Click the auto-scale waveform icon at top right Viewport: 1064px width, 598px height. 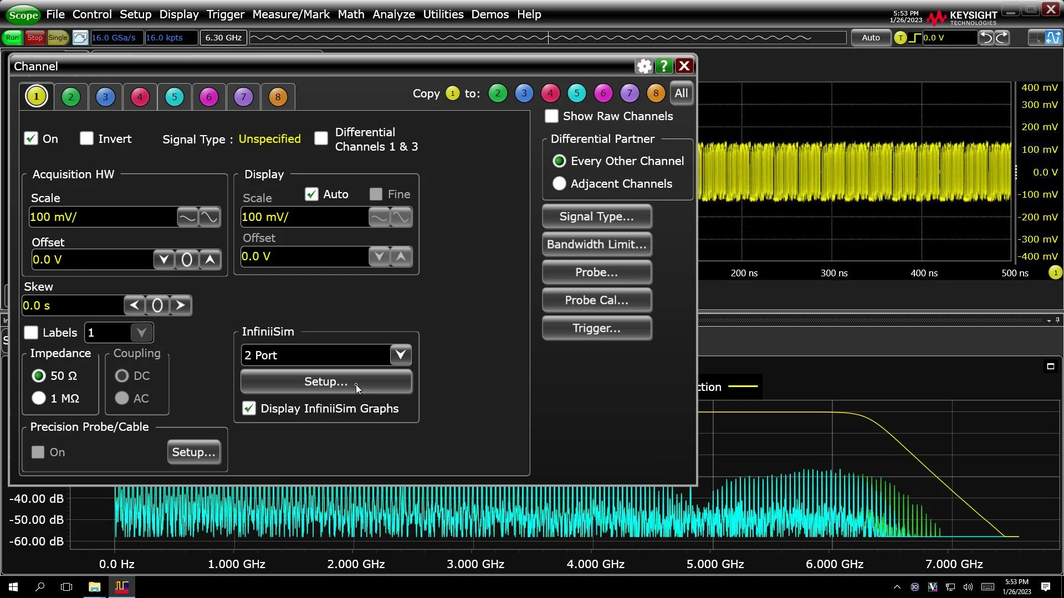[x=1053, y=38]
